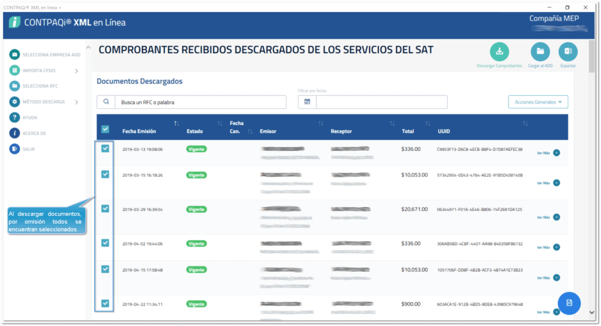Expand the Importa CFDIS submenu arrow
The height and width of the screenshot is (326, 601).
[77, 70]
